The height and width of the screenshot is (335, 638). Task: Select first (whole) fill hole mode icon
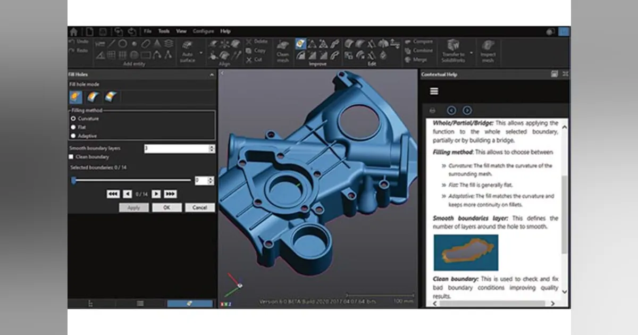pyautogui.click(x=77, y=96)
